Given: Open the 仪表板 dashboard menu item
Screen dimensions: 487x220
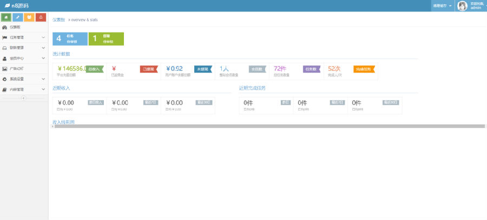Looking at the screenshot, I should pyautogui.click(x=24, y=27).
